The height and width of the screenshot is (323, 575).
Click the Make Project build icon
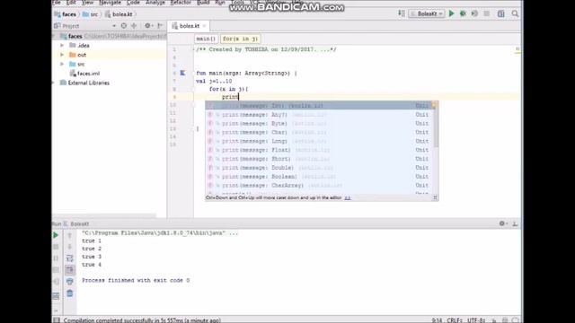[402, 13]
